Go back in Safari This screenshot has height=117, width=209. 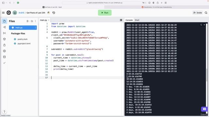(x=10, y=3)
